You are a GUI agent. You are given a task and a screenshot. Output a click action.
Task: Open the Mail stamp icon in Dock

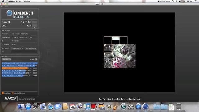pos(43,106)
